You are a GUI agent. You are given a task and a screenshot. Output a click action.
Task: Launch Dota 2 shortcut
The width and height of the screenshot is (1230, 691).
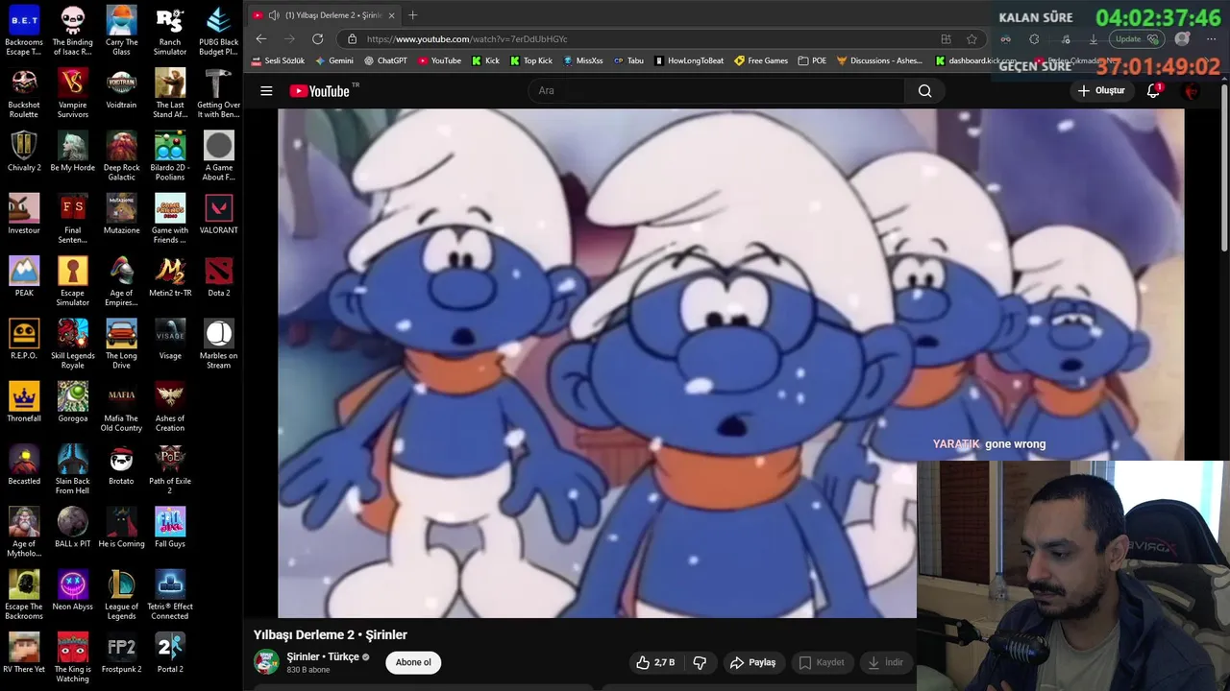(218, 276)
